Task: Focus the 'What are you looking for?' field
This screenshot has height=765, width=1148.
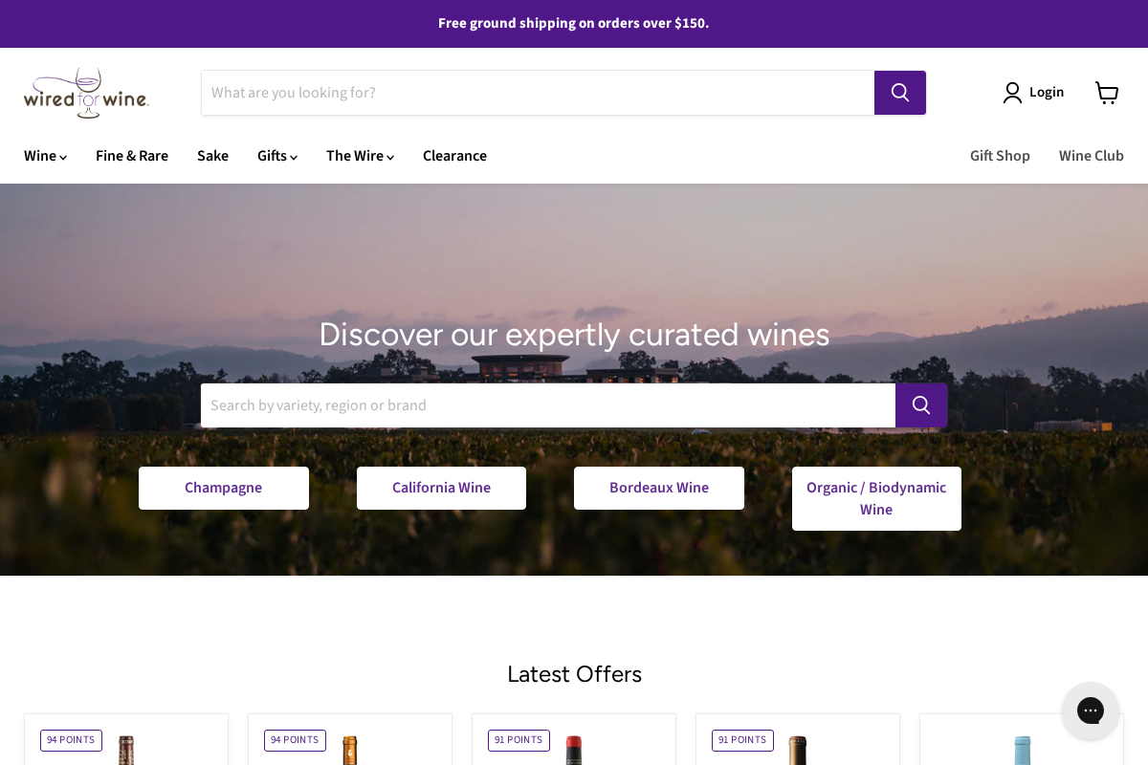Action: (537, 93)
